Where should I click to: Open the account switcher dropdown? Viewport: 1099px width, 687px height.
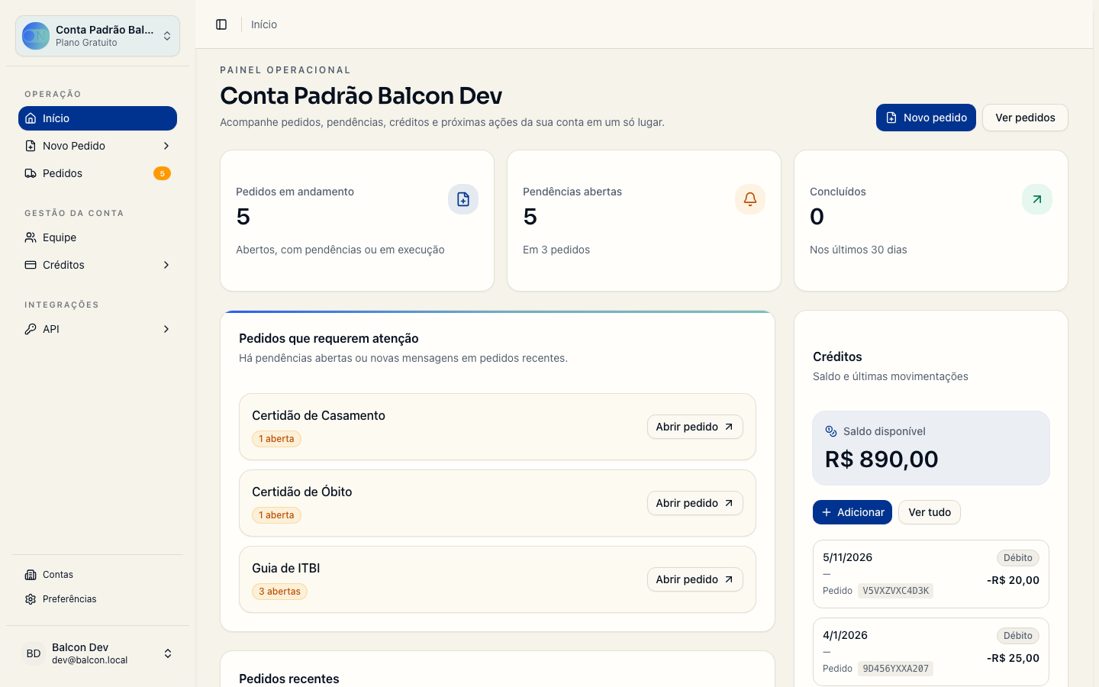point(98,36)
